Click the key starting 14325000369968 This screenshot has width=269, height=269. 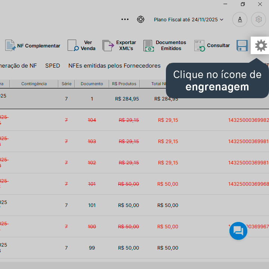pos(248,184)
